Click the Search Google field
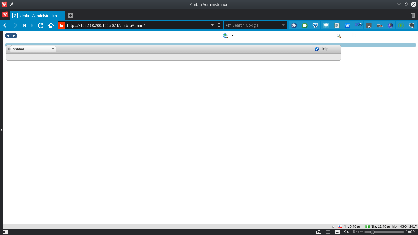Viewport: 418px width, 235px height. click(x=256, y=25)
